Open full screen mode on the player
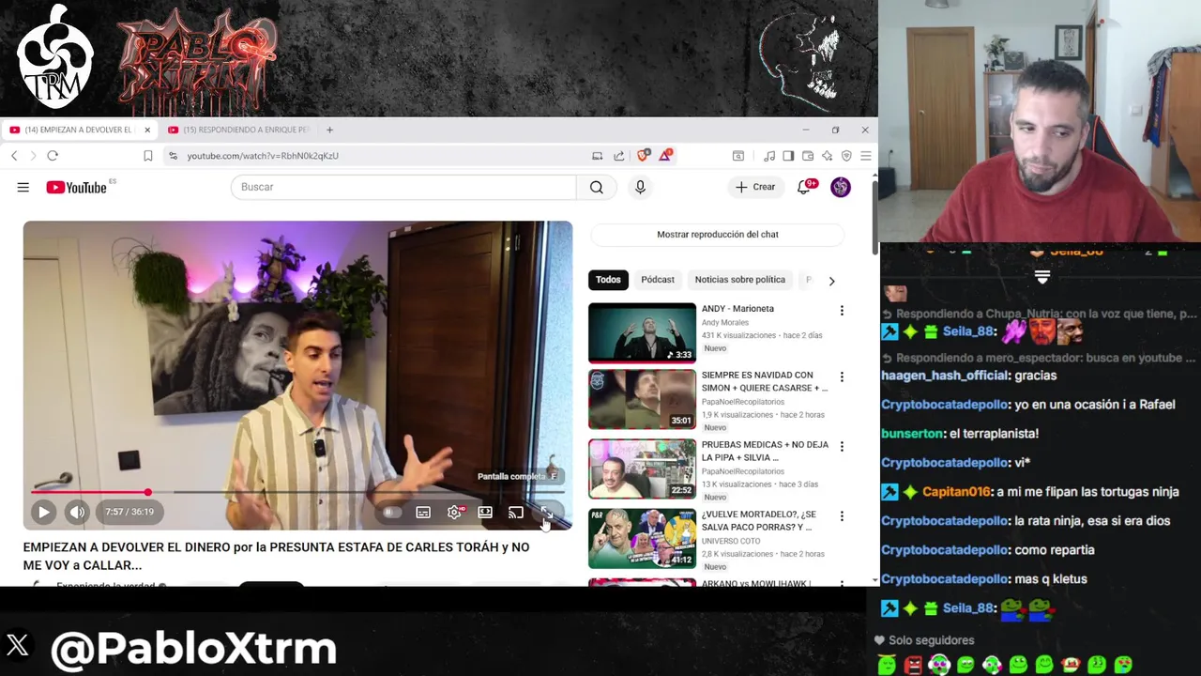Screen dimensions: 1201x676 pos(546,512)
